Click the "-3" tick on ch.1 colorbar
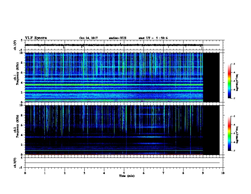Image resolution: width=251 pixels, height=194 pixels. pyautogui.click(x=234, y=64)
